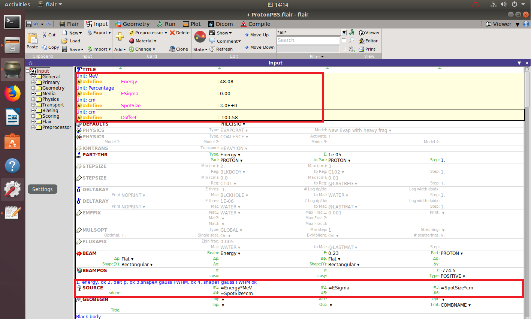Click the Save disk icon in quick toolbar
This screenshot has width=531, height=319.
tap(29, 24)
